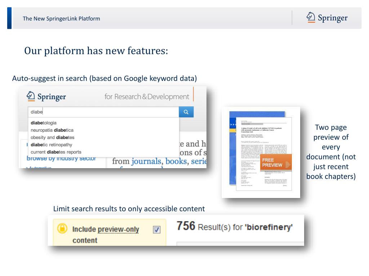The width and height of the screenshot is (369, 276).
Task: Select the 'diabetologia' suggestion
Action: tap(44, 123)
